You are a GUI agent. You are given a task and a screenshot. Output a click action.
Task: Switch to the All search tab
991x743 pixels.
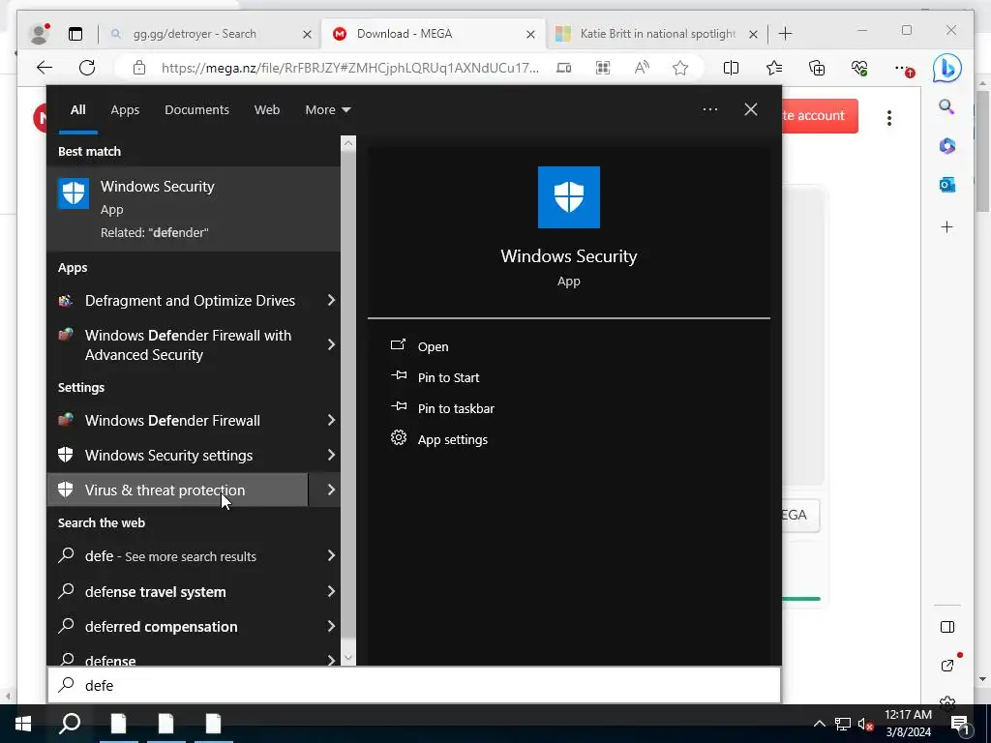pos(78,110)
